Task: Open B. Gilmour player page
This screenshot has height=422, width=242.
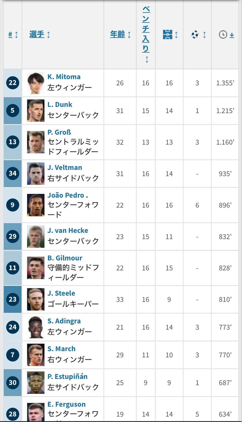Action: [65, 258]
